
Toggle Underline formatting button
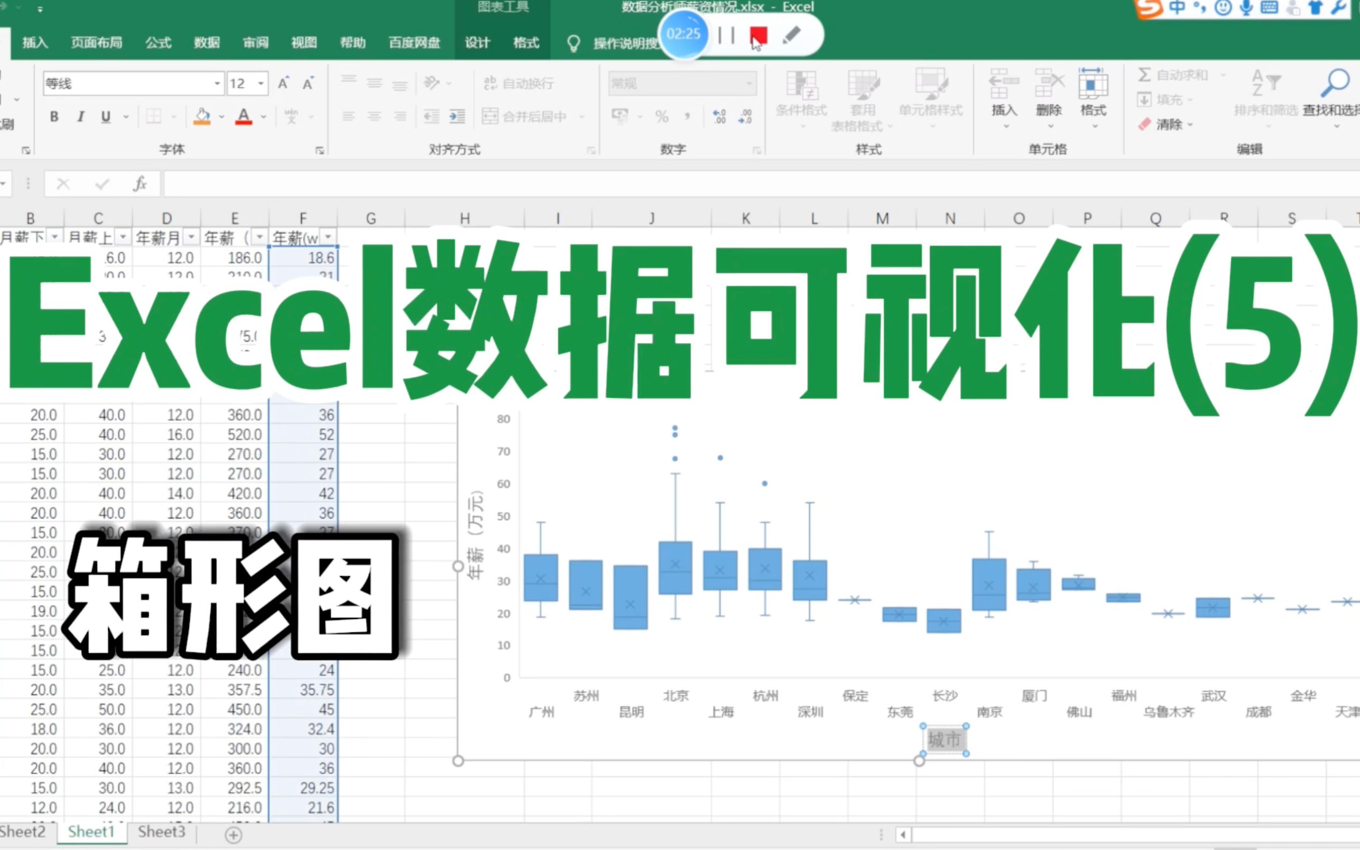click(x=106, y=116)
